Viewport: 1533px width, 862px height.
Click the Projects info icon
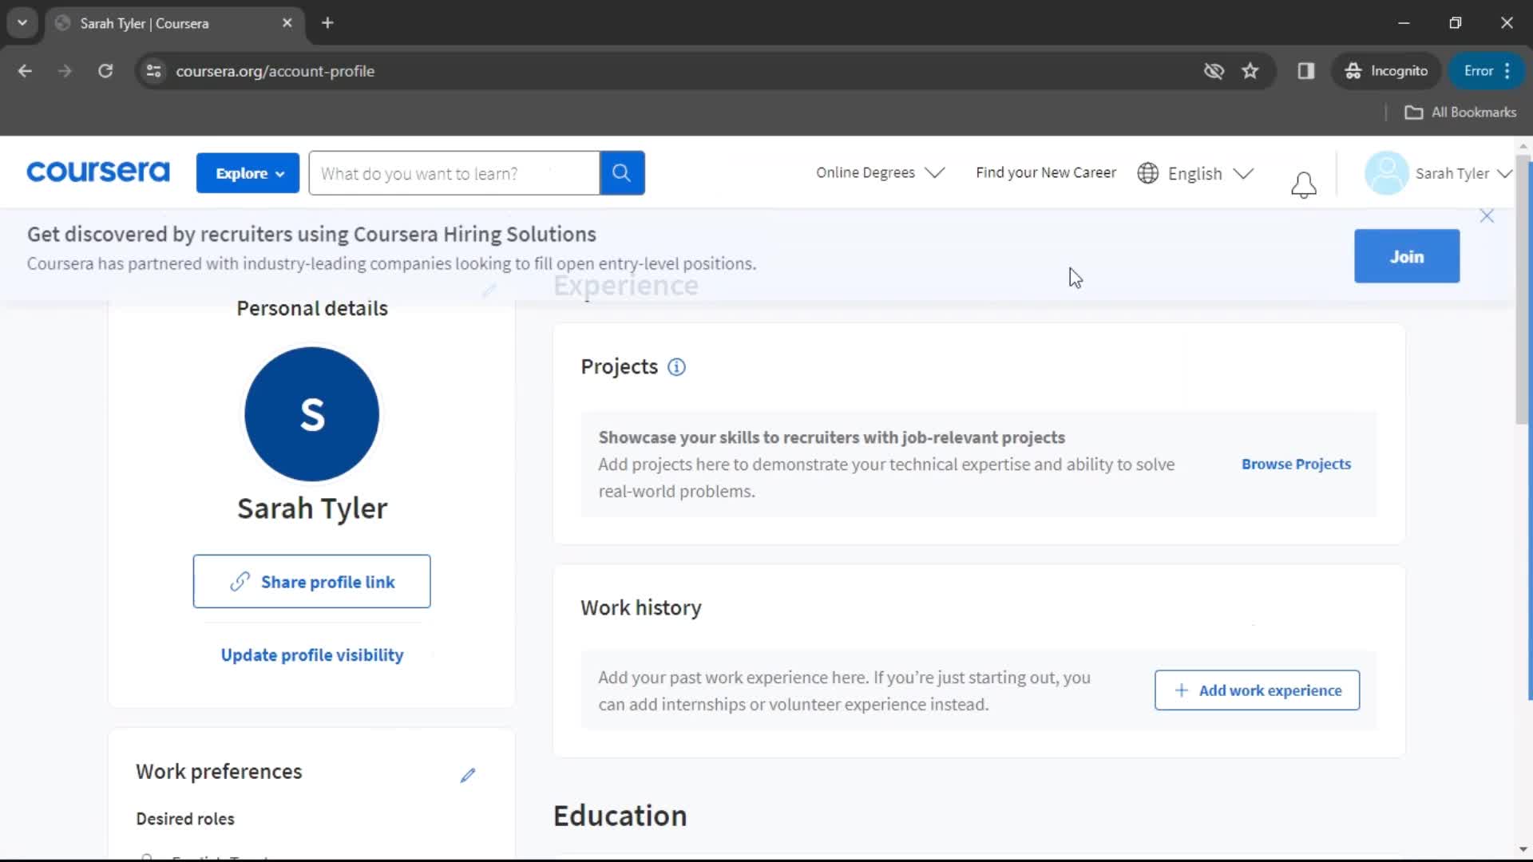(x=676, y=367)
